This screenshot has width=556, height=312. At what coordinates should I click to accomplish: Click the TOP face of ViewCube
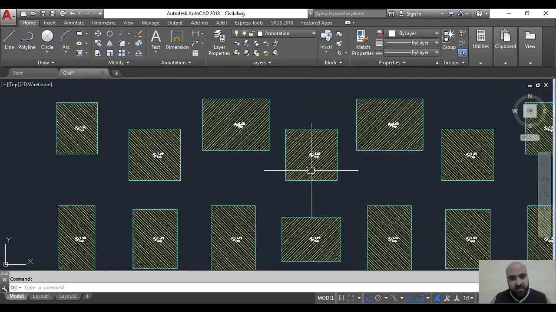(530, 111)
